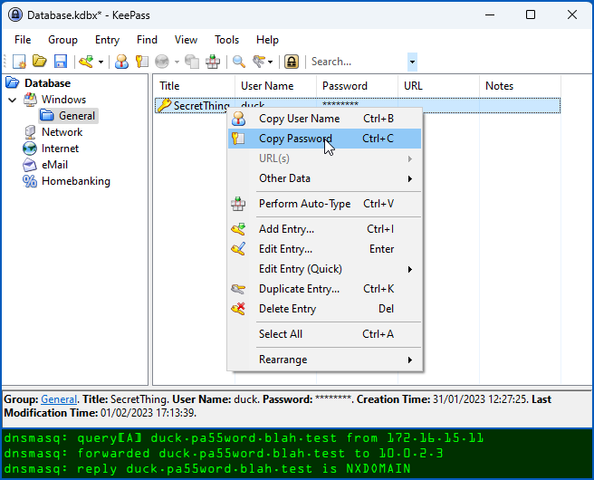Open the Find menu
Image resolution: width=594 pixels, height=480 pixels.
(147, 40)
